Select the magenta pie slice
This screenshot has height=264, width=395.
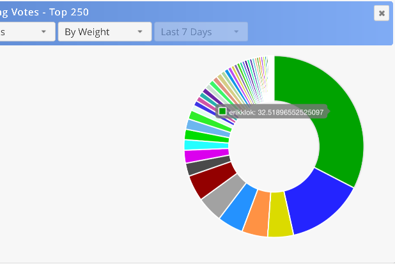[x=206, y=155]
